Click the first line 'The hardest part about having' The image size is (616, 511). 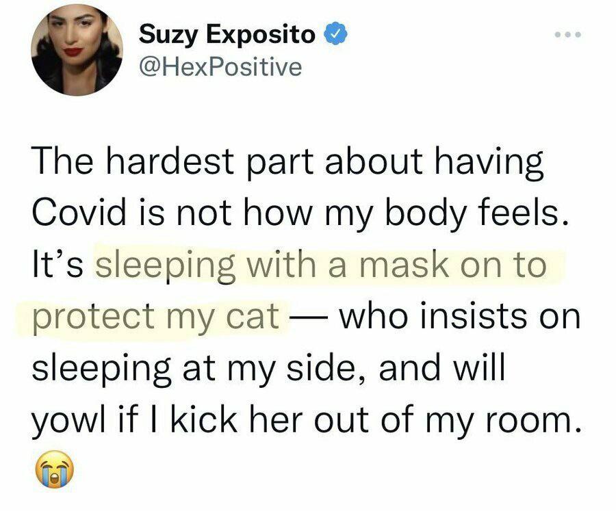point(287,162)
